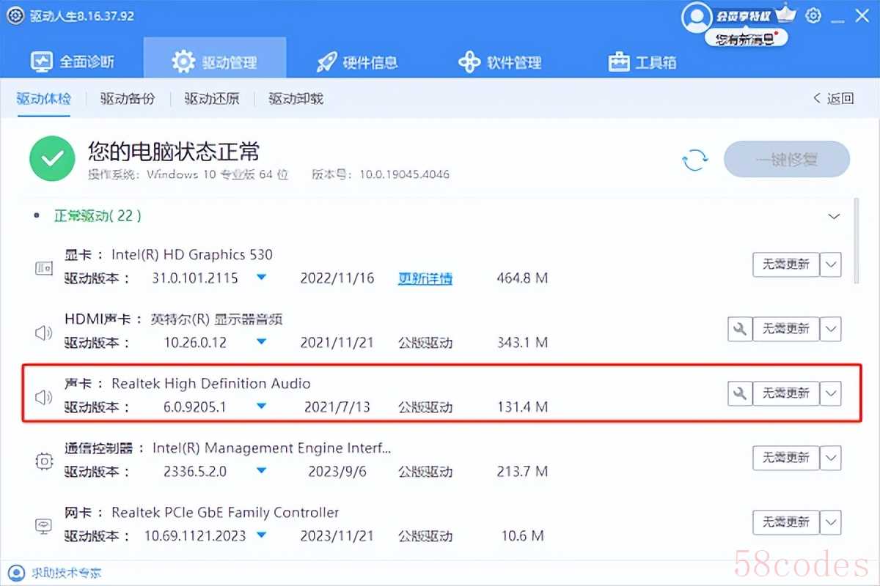Viewport: 880px width, 586px height.
Task: Click 求助技术专家 support link
Action: 65,572
